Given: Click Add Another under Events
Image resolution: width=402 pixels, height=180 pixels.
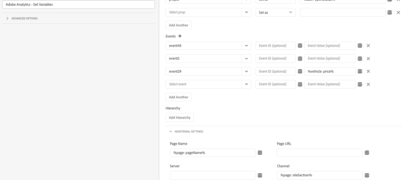Looking at the screenshot, I should [x=179, y=97].
